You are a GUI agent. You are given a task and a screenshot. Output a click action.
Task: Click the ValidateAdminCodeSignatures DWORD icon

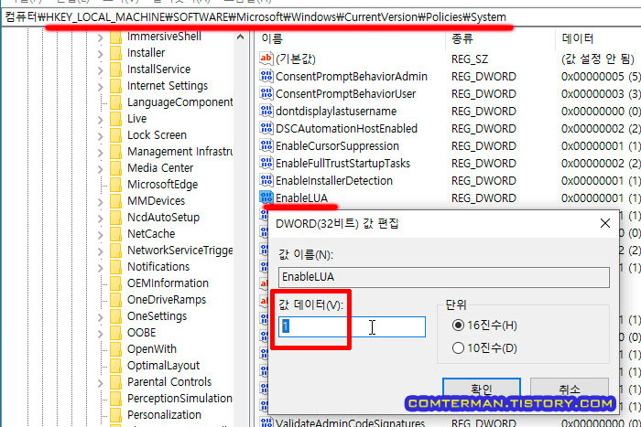click(x=266, y=422)
